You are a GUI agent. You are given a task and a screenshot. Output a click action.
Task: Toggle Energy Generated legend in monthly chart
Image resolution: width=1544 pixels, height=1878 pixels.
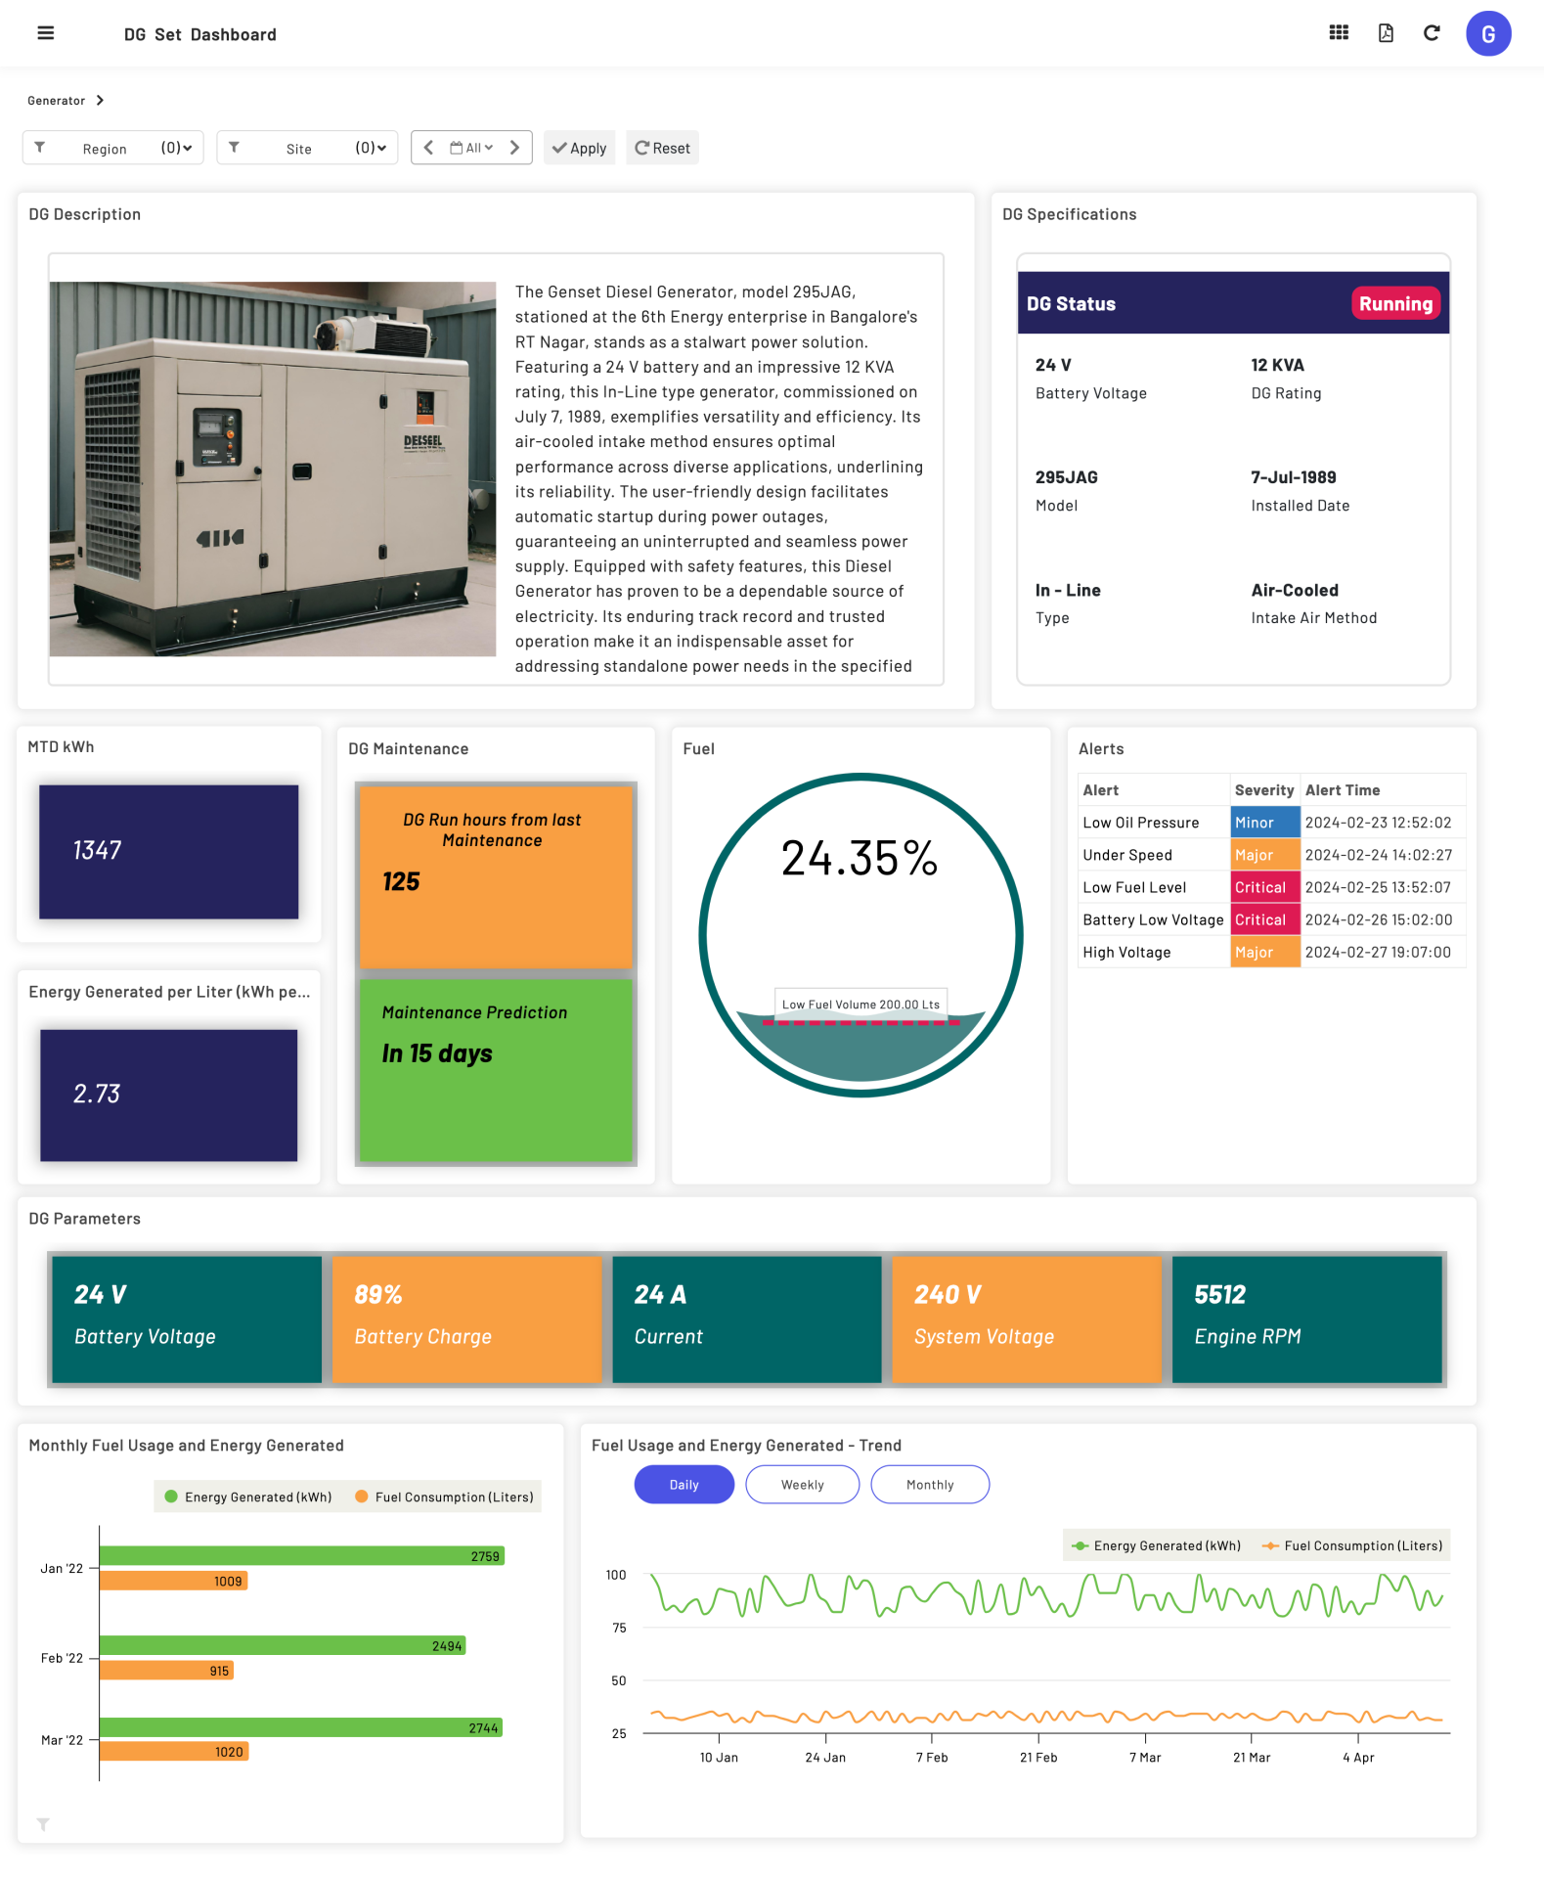248,1497
